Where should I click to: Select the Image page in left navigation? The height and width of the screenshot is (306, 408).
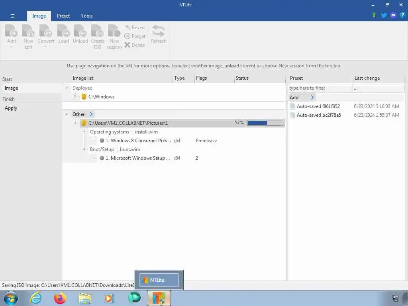[31, 88]
